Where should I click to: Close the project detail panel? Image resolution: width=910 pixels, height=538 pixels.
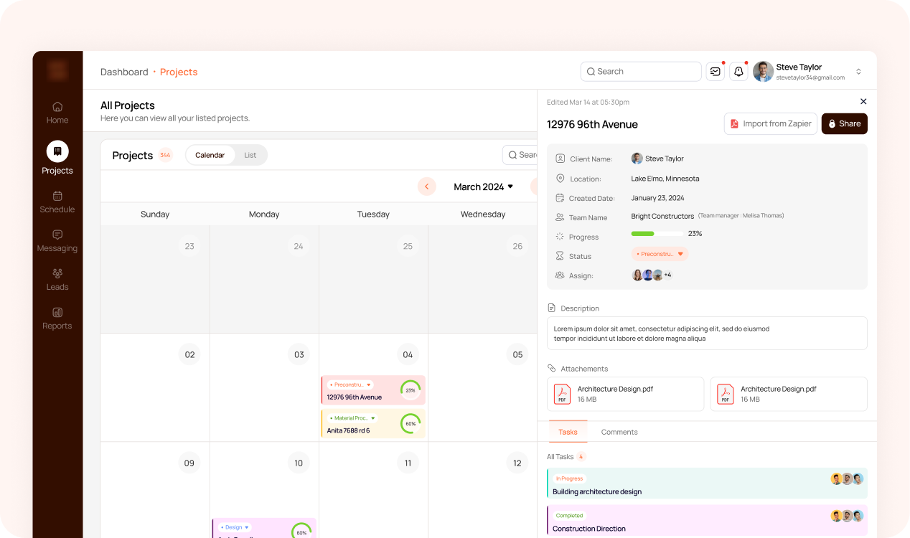(x=863, y=102)
